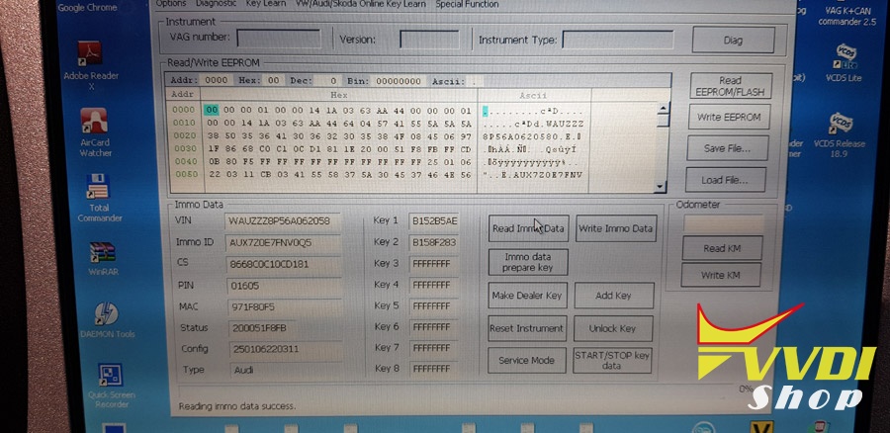This screenshot has height=433, width=890.
Task: Launch DAEMON Tools desktop icon
Action: (107, 320)
